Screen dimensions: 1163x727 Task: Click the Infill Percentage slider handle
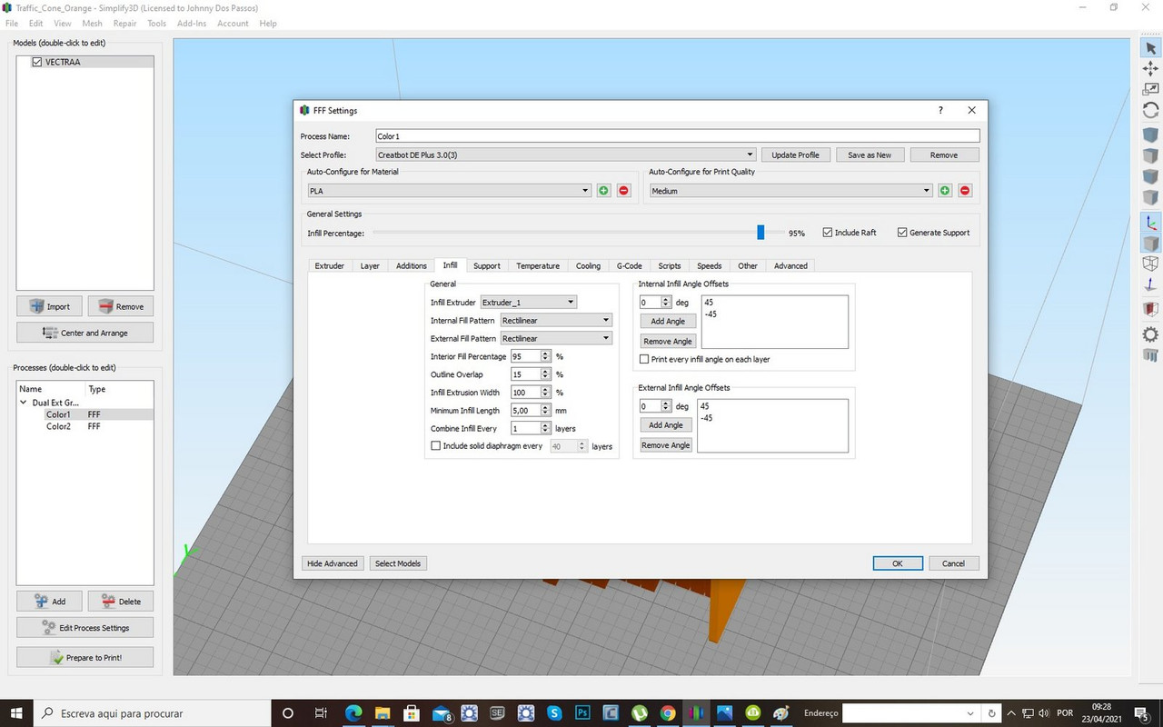click(760, 233)
